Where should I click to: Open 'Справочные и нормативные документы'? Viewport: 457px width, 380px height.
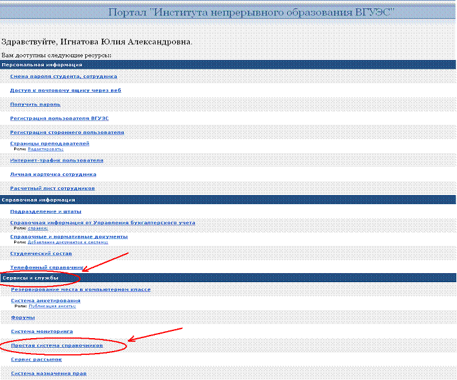coord(69,236)
